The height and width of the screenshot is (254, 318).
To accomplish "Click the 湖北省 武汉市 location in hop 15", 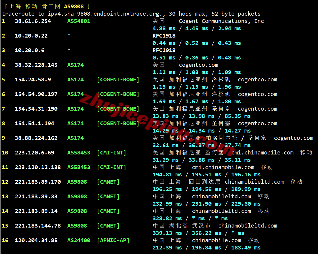I will 190,226.
